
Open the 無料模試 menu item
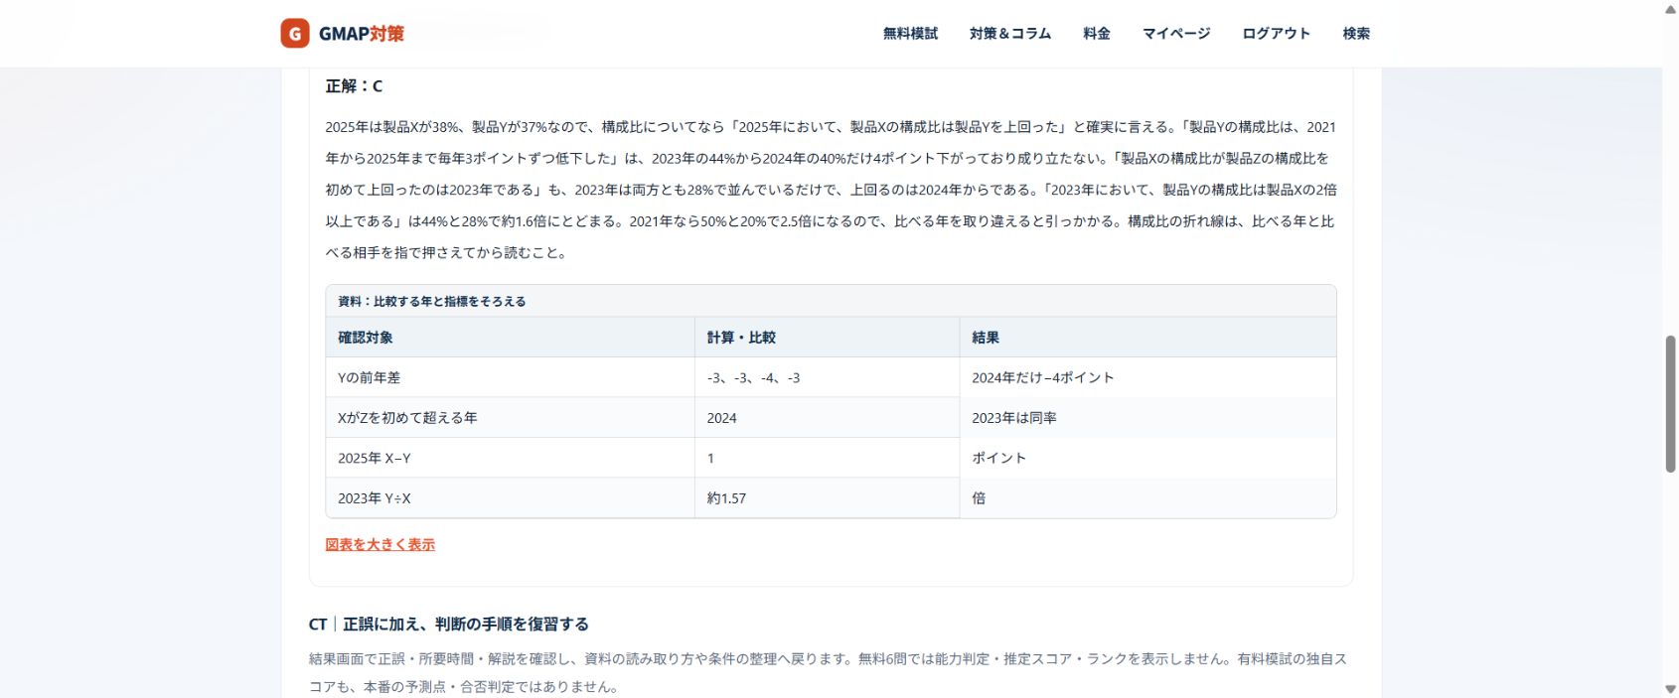pos(910,34)
